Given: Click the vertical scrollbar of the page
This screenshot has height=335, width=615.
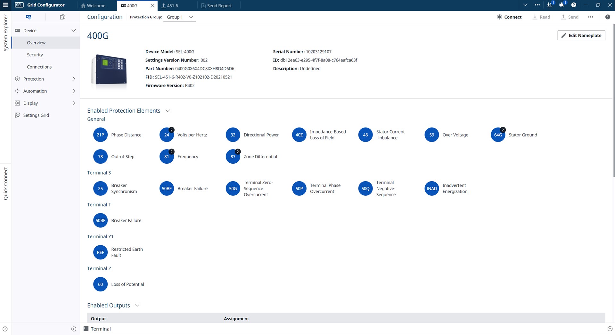Looking at the screenshot, I should click(614, 100).
